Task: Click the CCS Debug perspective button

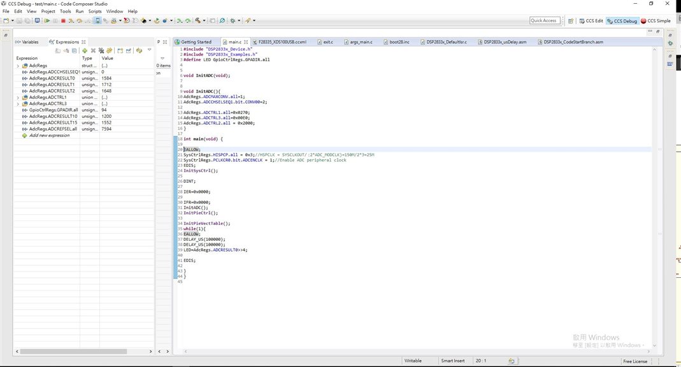Action: pyautogui.click(x=622, y=21)
